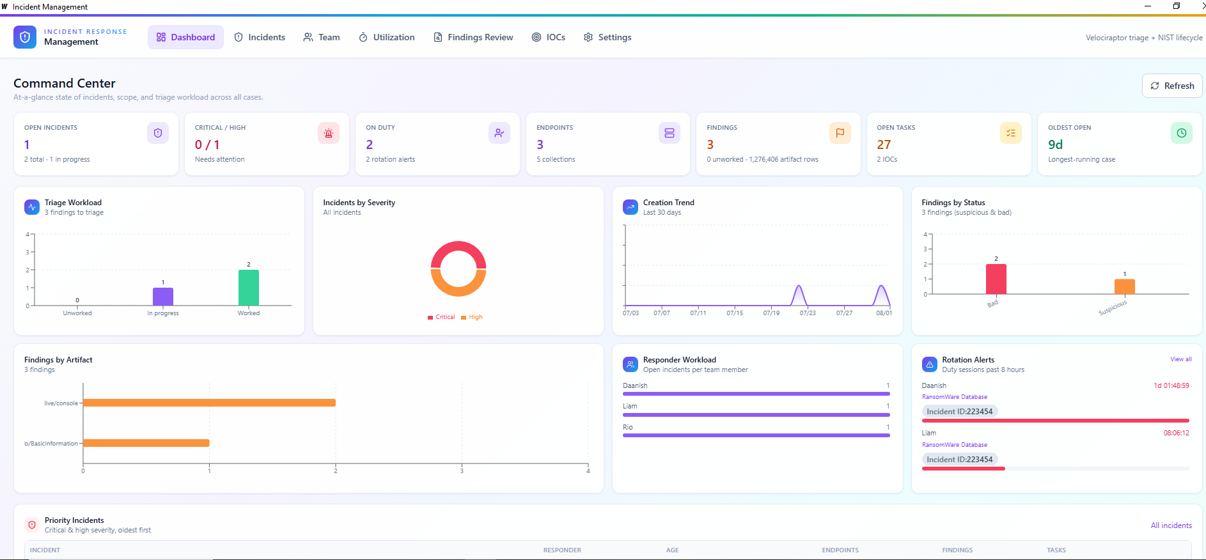1206x560 pixels.
Task: Click the green Worked bar in Triage Workload
Action: [x=249, y=288]
